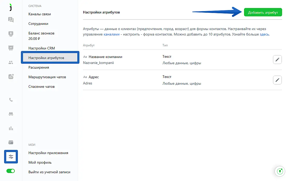
Task: Open the team people icon
Action: point(11,62)
